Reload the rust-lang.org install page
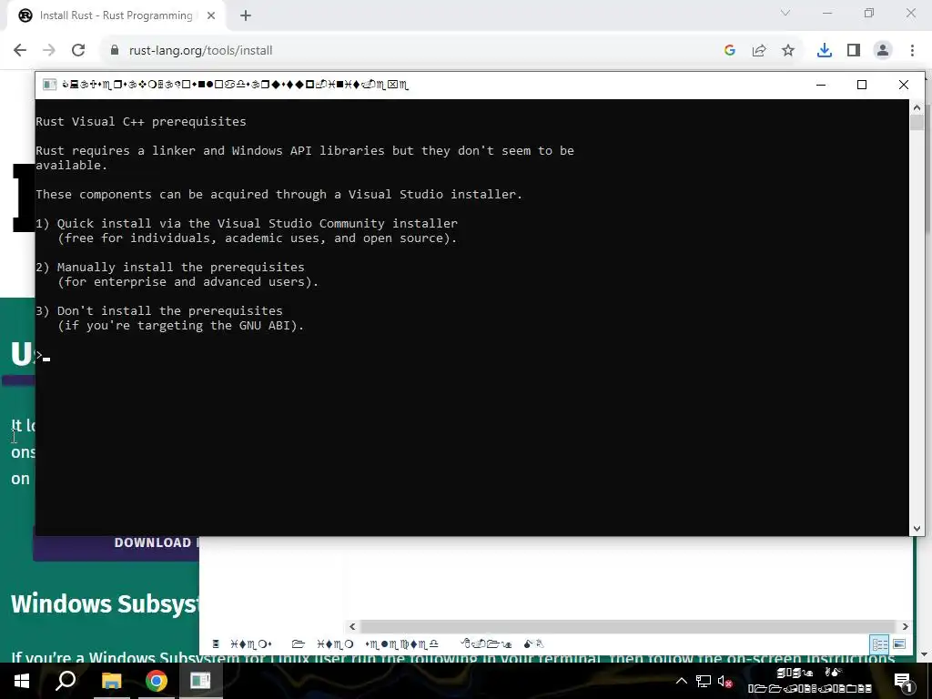The width and height of the screenshot is (932, 699). [x=78, y=51]
